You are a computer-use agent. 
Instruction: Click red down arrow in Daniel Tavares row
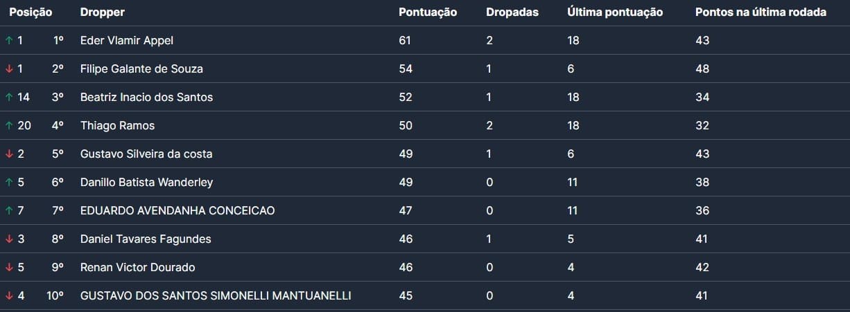(x=9, y=239)
